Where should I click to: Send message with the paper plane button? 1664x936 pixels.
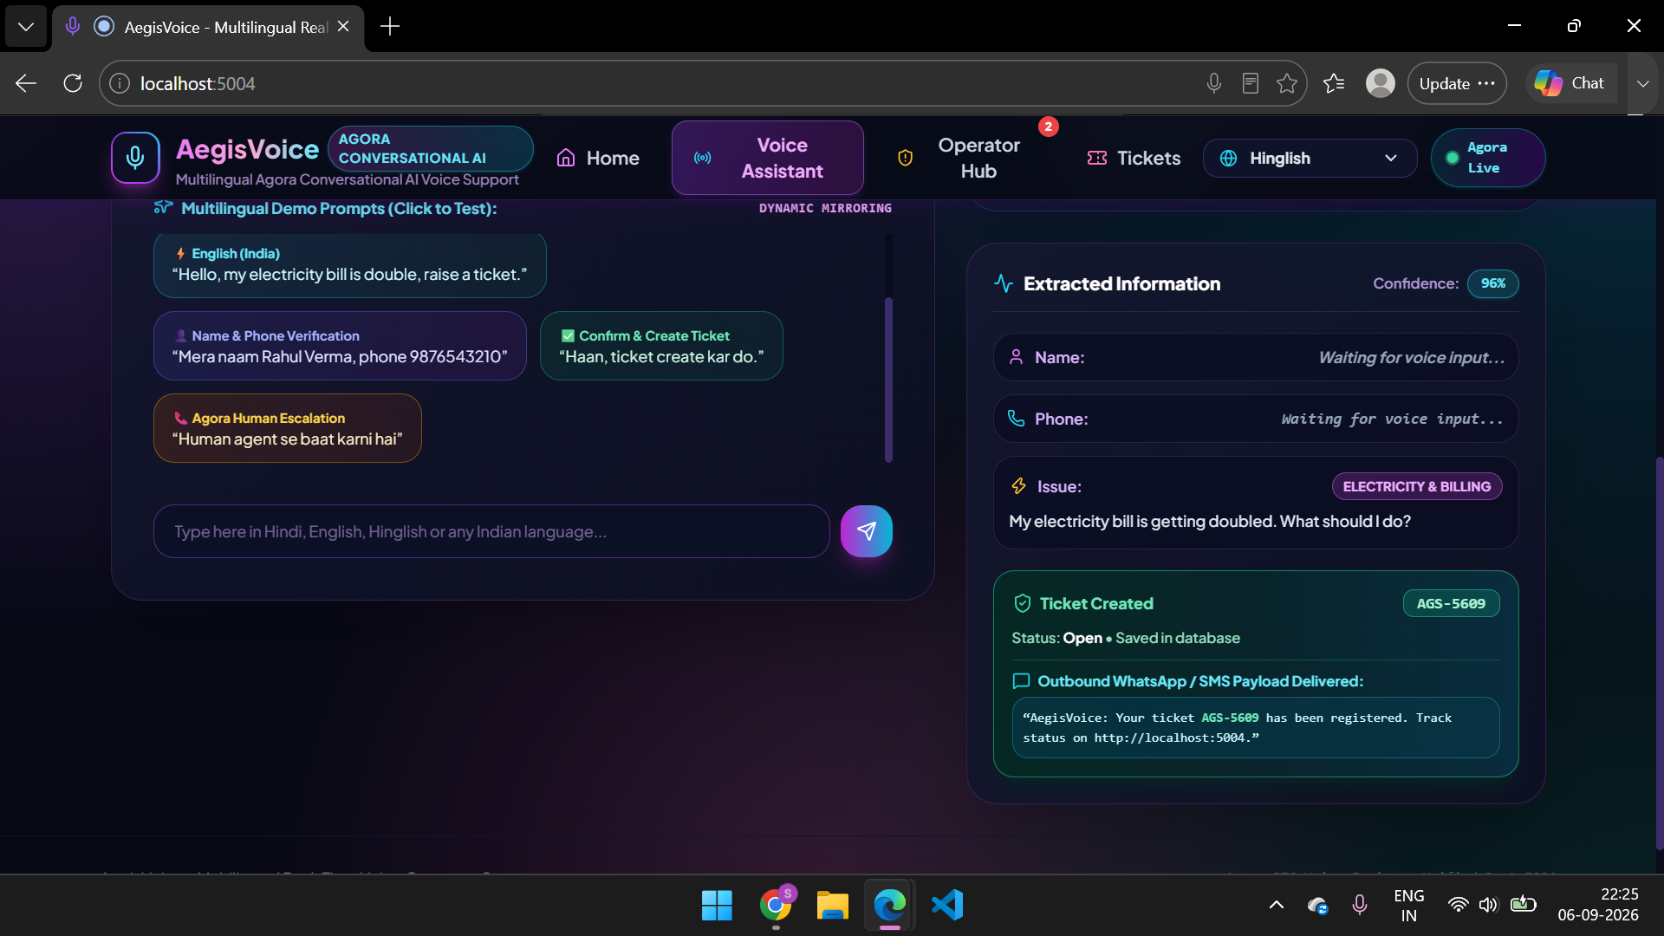coord(866,531)
